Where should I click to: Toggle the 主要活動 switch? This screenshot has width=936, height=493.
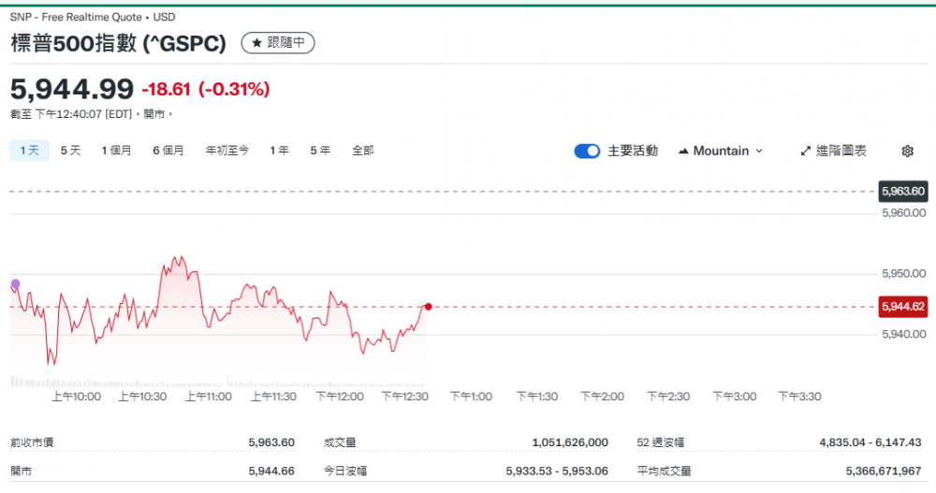coord(587,151)
